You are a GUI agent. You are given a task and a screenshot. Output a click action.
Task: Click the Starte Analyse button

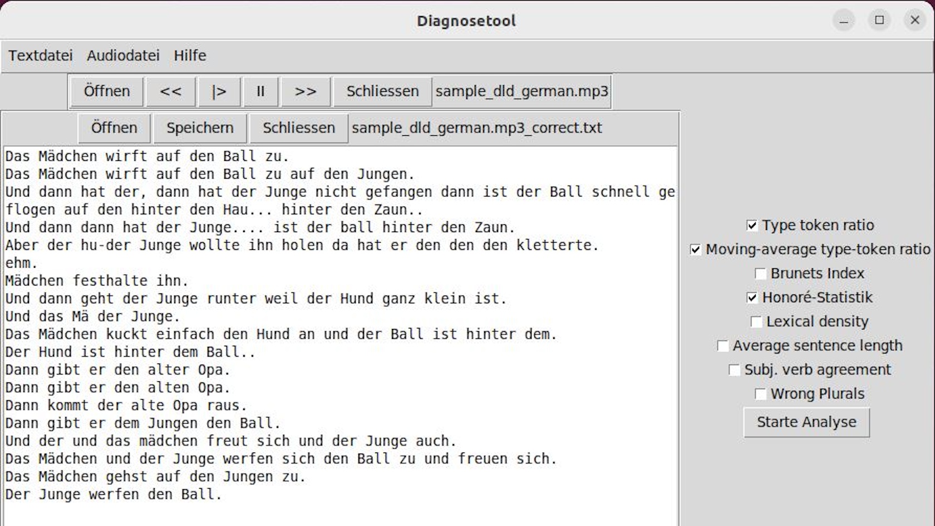click(x=806, y=422)
